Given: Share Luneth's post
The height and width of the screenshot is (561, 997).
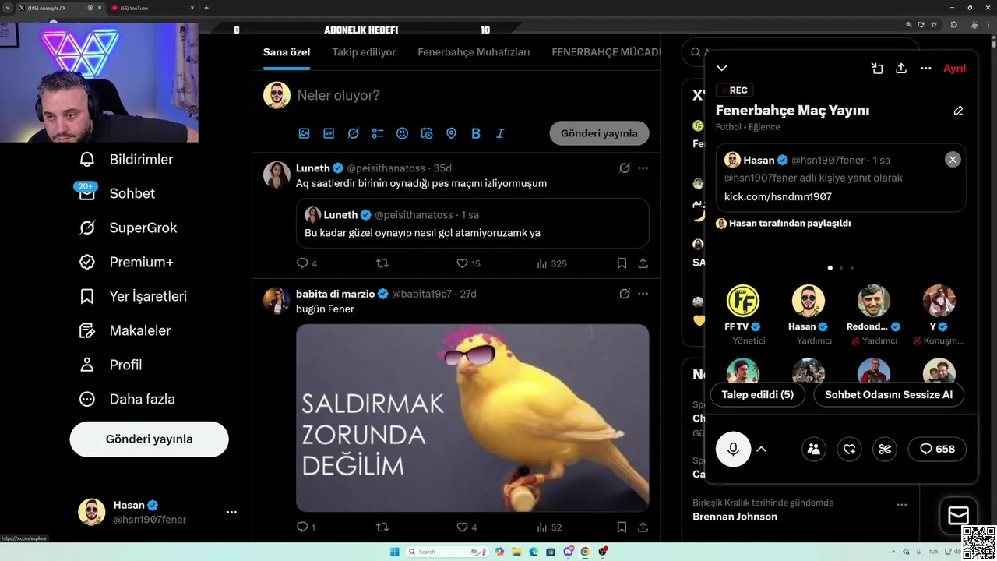Looking at the screenshot, I should click(x=643, y=263).
